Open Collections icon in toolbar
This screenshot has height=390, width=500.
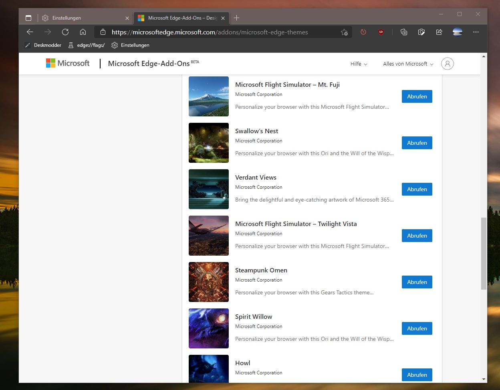click(404, 32)
